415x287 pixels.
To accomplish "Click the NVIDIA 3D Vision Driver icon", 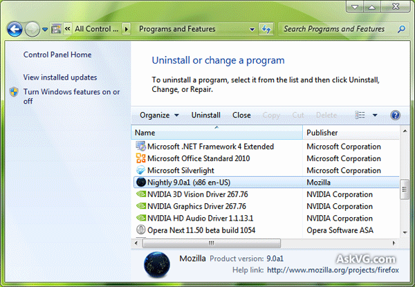I will (x=140, y=194).
